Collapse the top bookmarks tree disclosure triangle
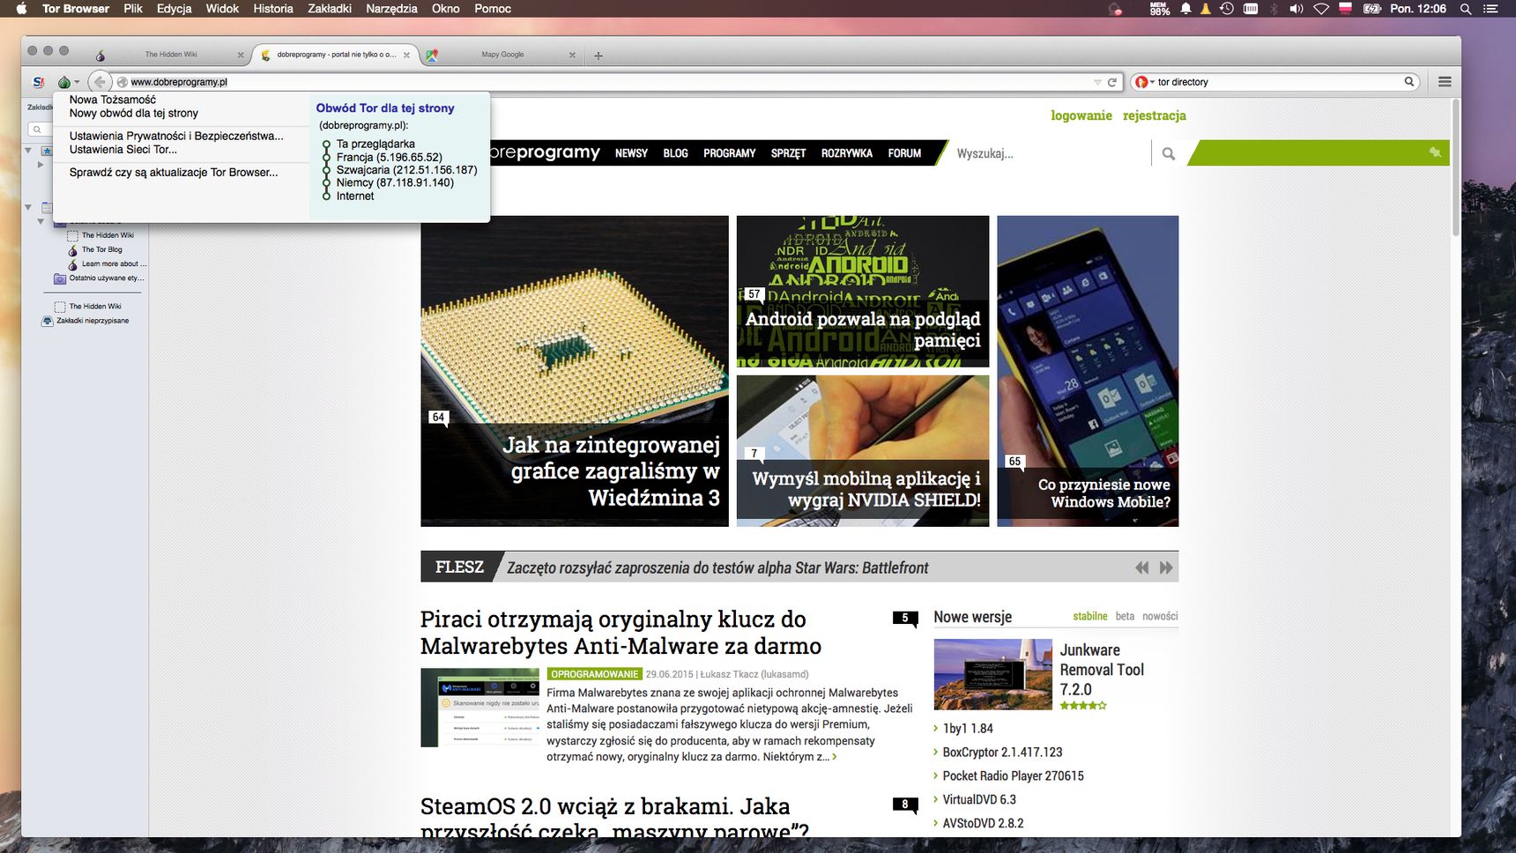Image resolution: width=1516 pixels, height=853 pixels. tap(28, 151)
